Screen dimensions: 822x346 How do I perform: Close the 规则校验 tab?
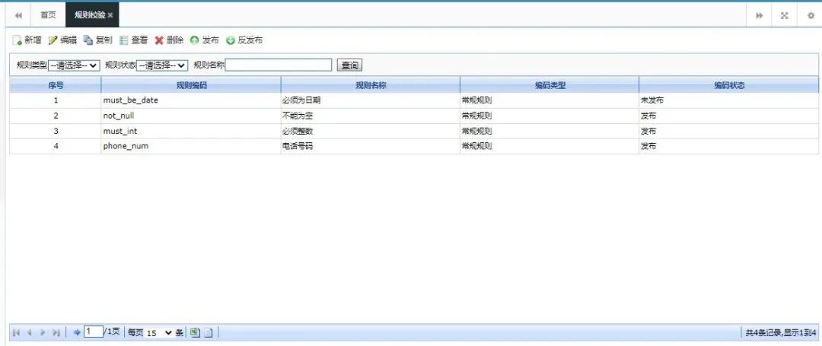click(x=110, y=16)
